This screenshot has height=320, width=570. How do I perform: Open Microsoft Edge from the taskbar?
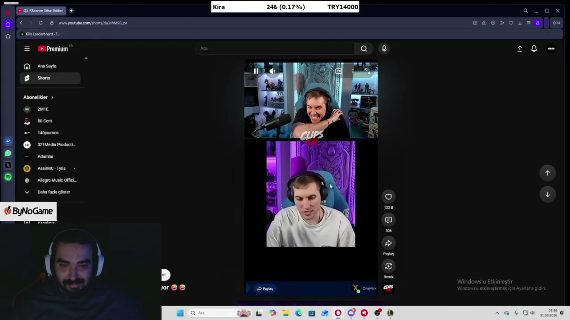coord(299,313)
